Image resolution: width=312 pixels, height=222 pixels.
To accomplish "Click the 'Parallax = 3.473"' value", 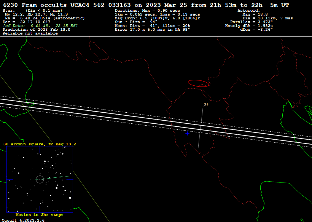I will (252, 22).
